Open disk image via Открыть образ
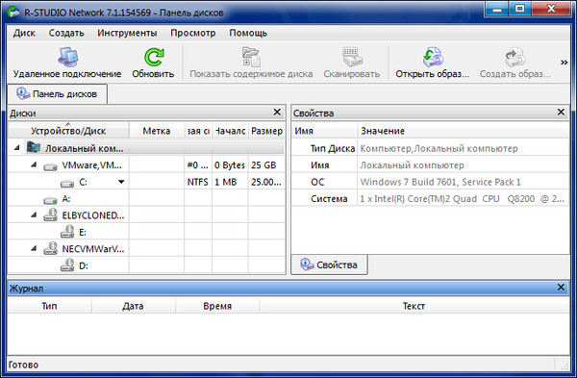577x378 pixels. [x=433, y=57]
